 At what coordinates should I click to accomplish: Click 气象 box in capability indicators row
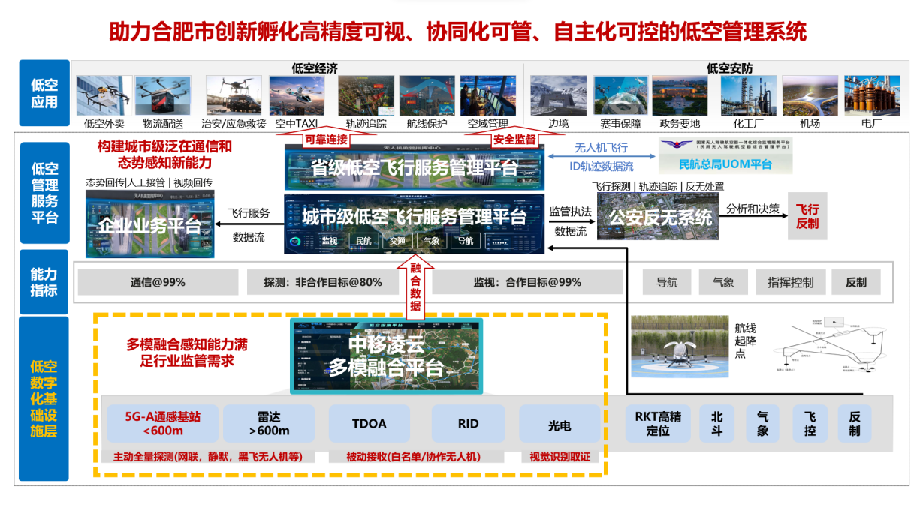tap(722, 282)
